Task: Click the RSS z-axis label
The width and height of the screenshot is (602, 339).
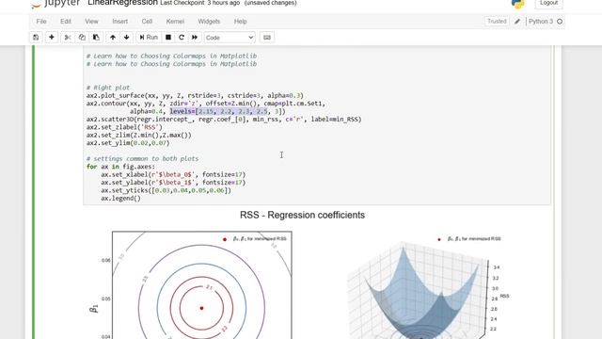Action: [x=504, y=296]
